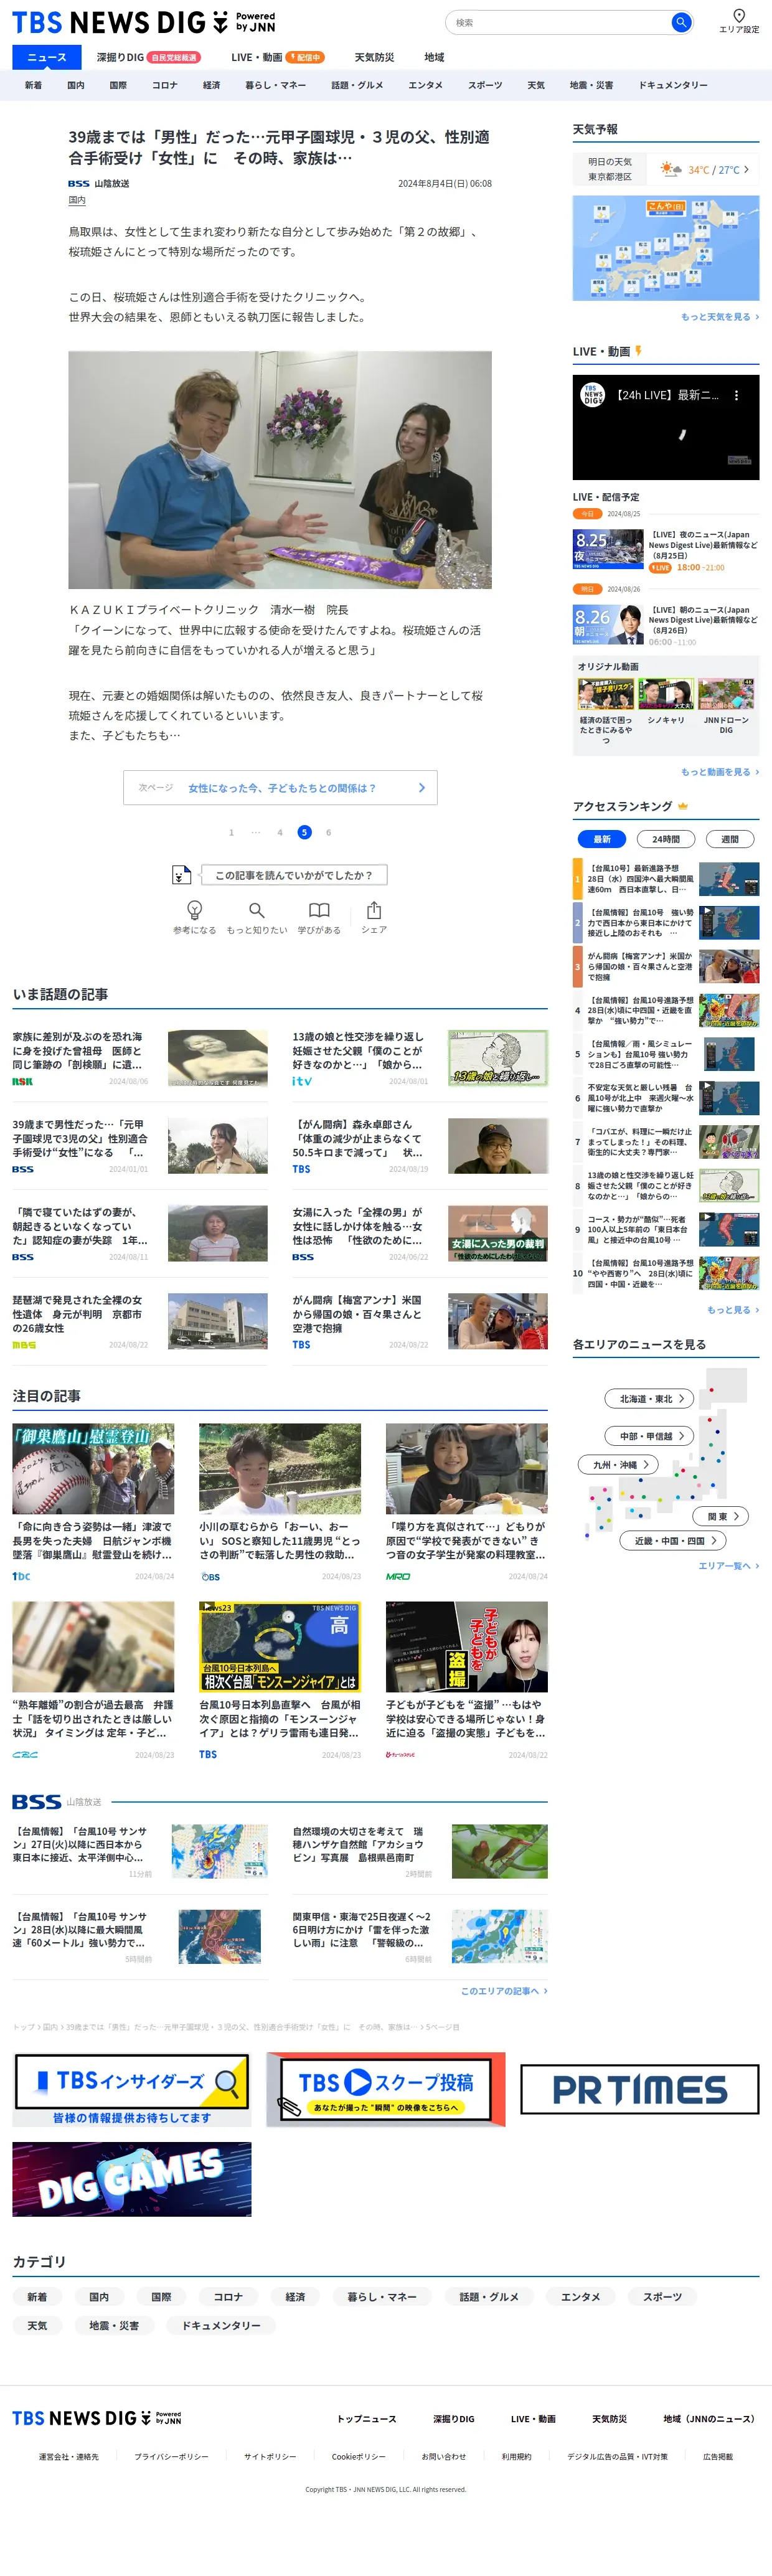The image size is (772, 2576).
Task: Open もっと天気を見る link
Action: coord(720,317)
